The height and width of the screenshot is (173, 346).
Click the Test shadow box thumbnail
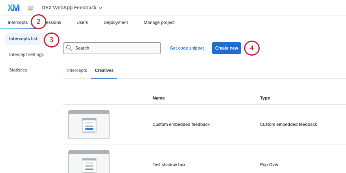pos(89,162)
